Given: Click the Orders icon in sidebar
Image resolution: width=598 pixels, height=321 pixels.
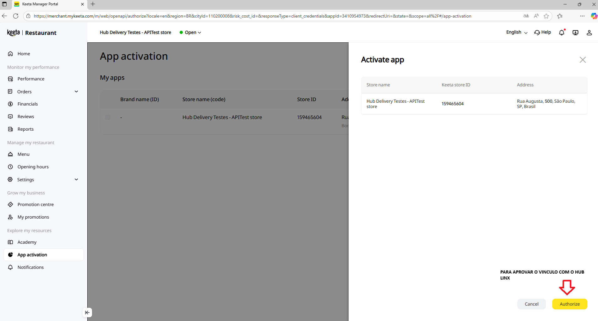Looking at the screenshot, I should pyautogui.click(x=10, y=91).
